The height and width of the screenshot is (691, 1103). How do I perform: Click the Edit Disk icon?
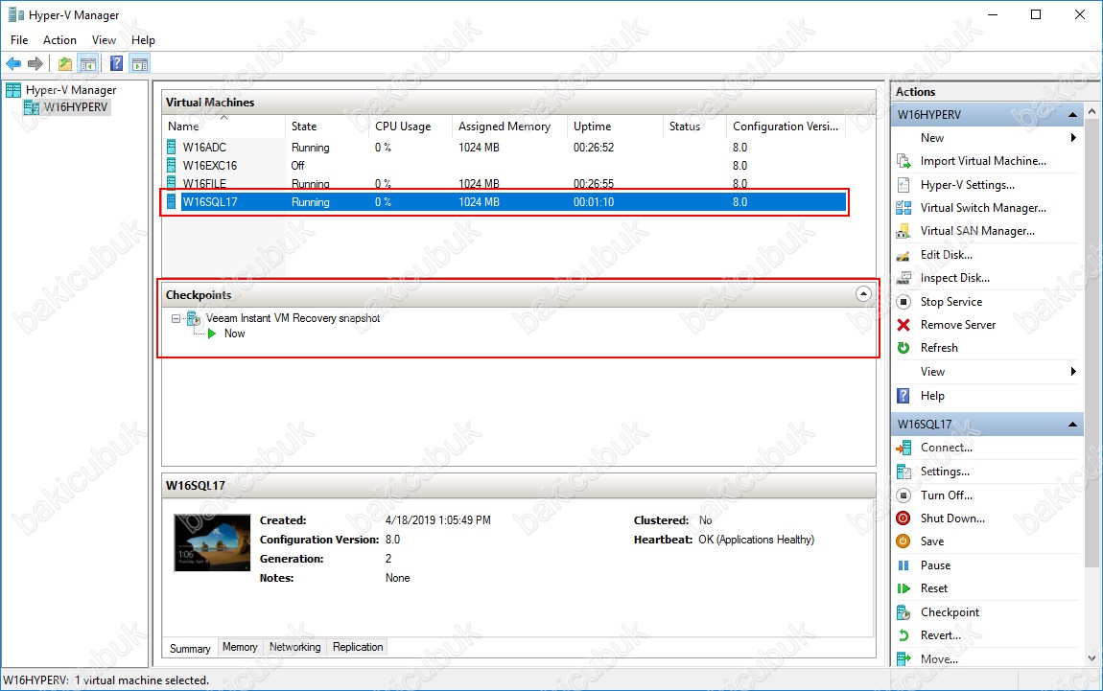[x=903, y=255]
